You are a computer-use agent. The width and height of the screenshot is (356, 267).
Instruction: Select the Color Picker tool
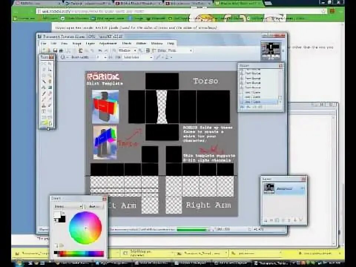pos(50,99)
